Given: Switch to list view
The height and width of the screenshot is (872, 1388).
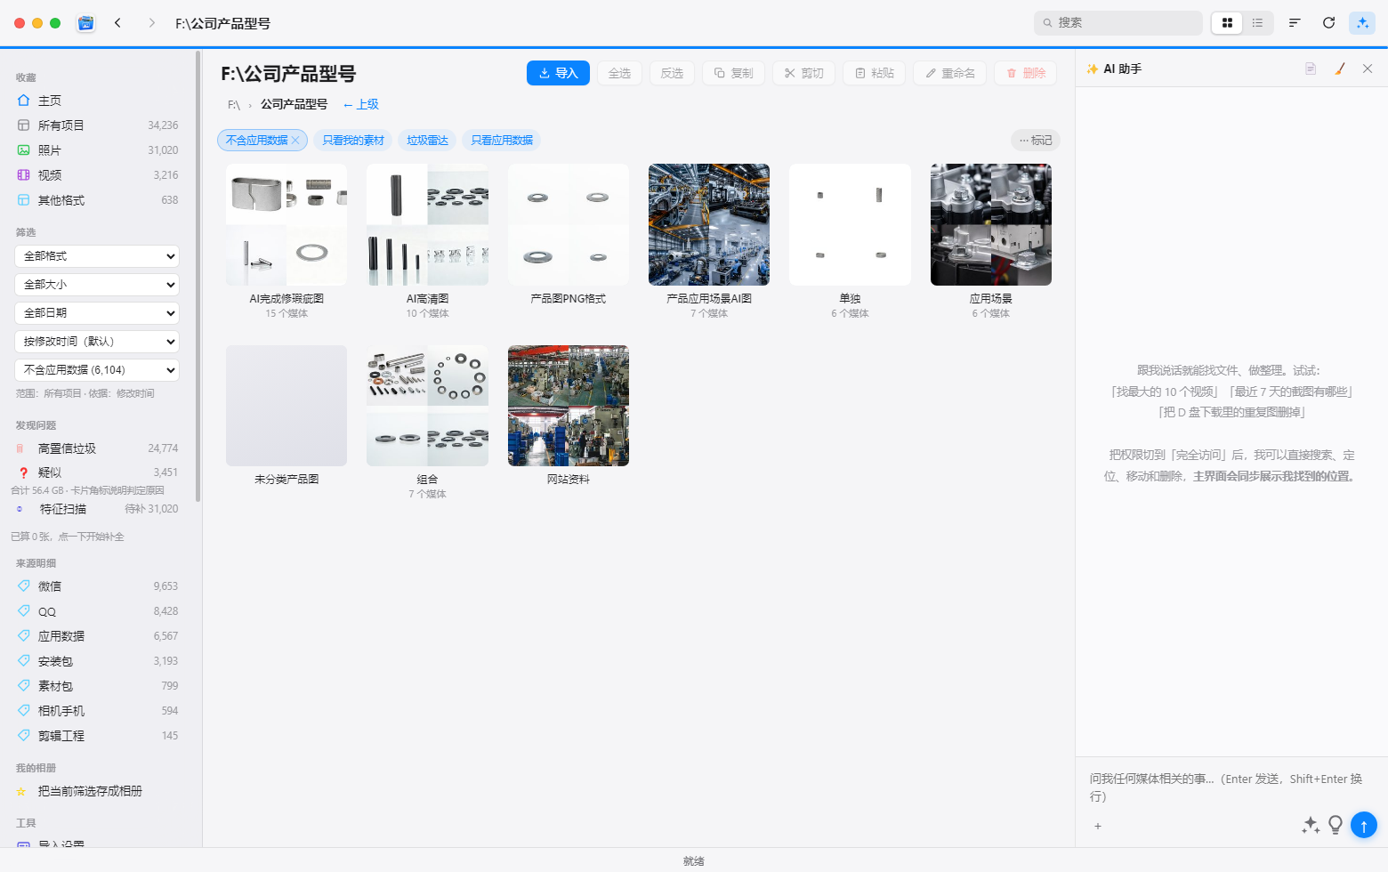Looking at the screenshot, I should 1257,23.
